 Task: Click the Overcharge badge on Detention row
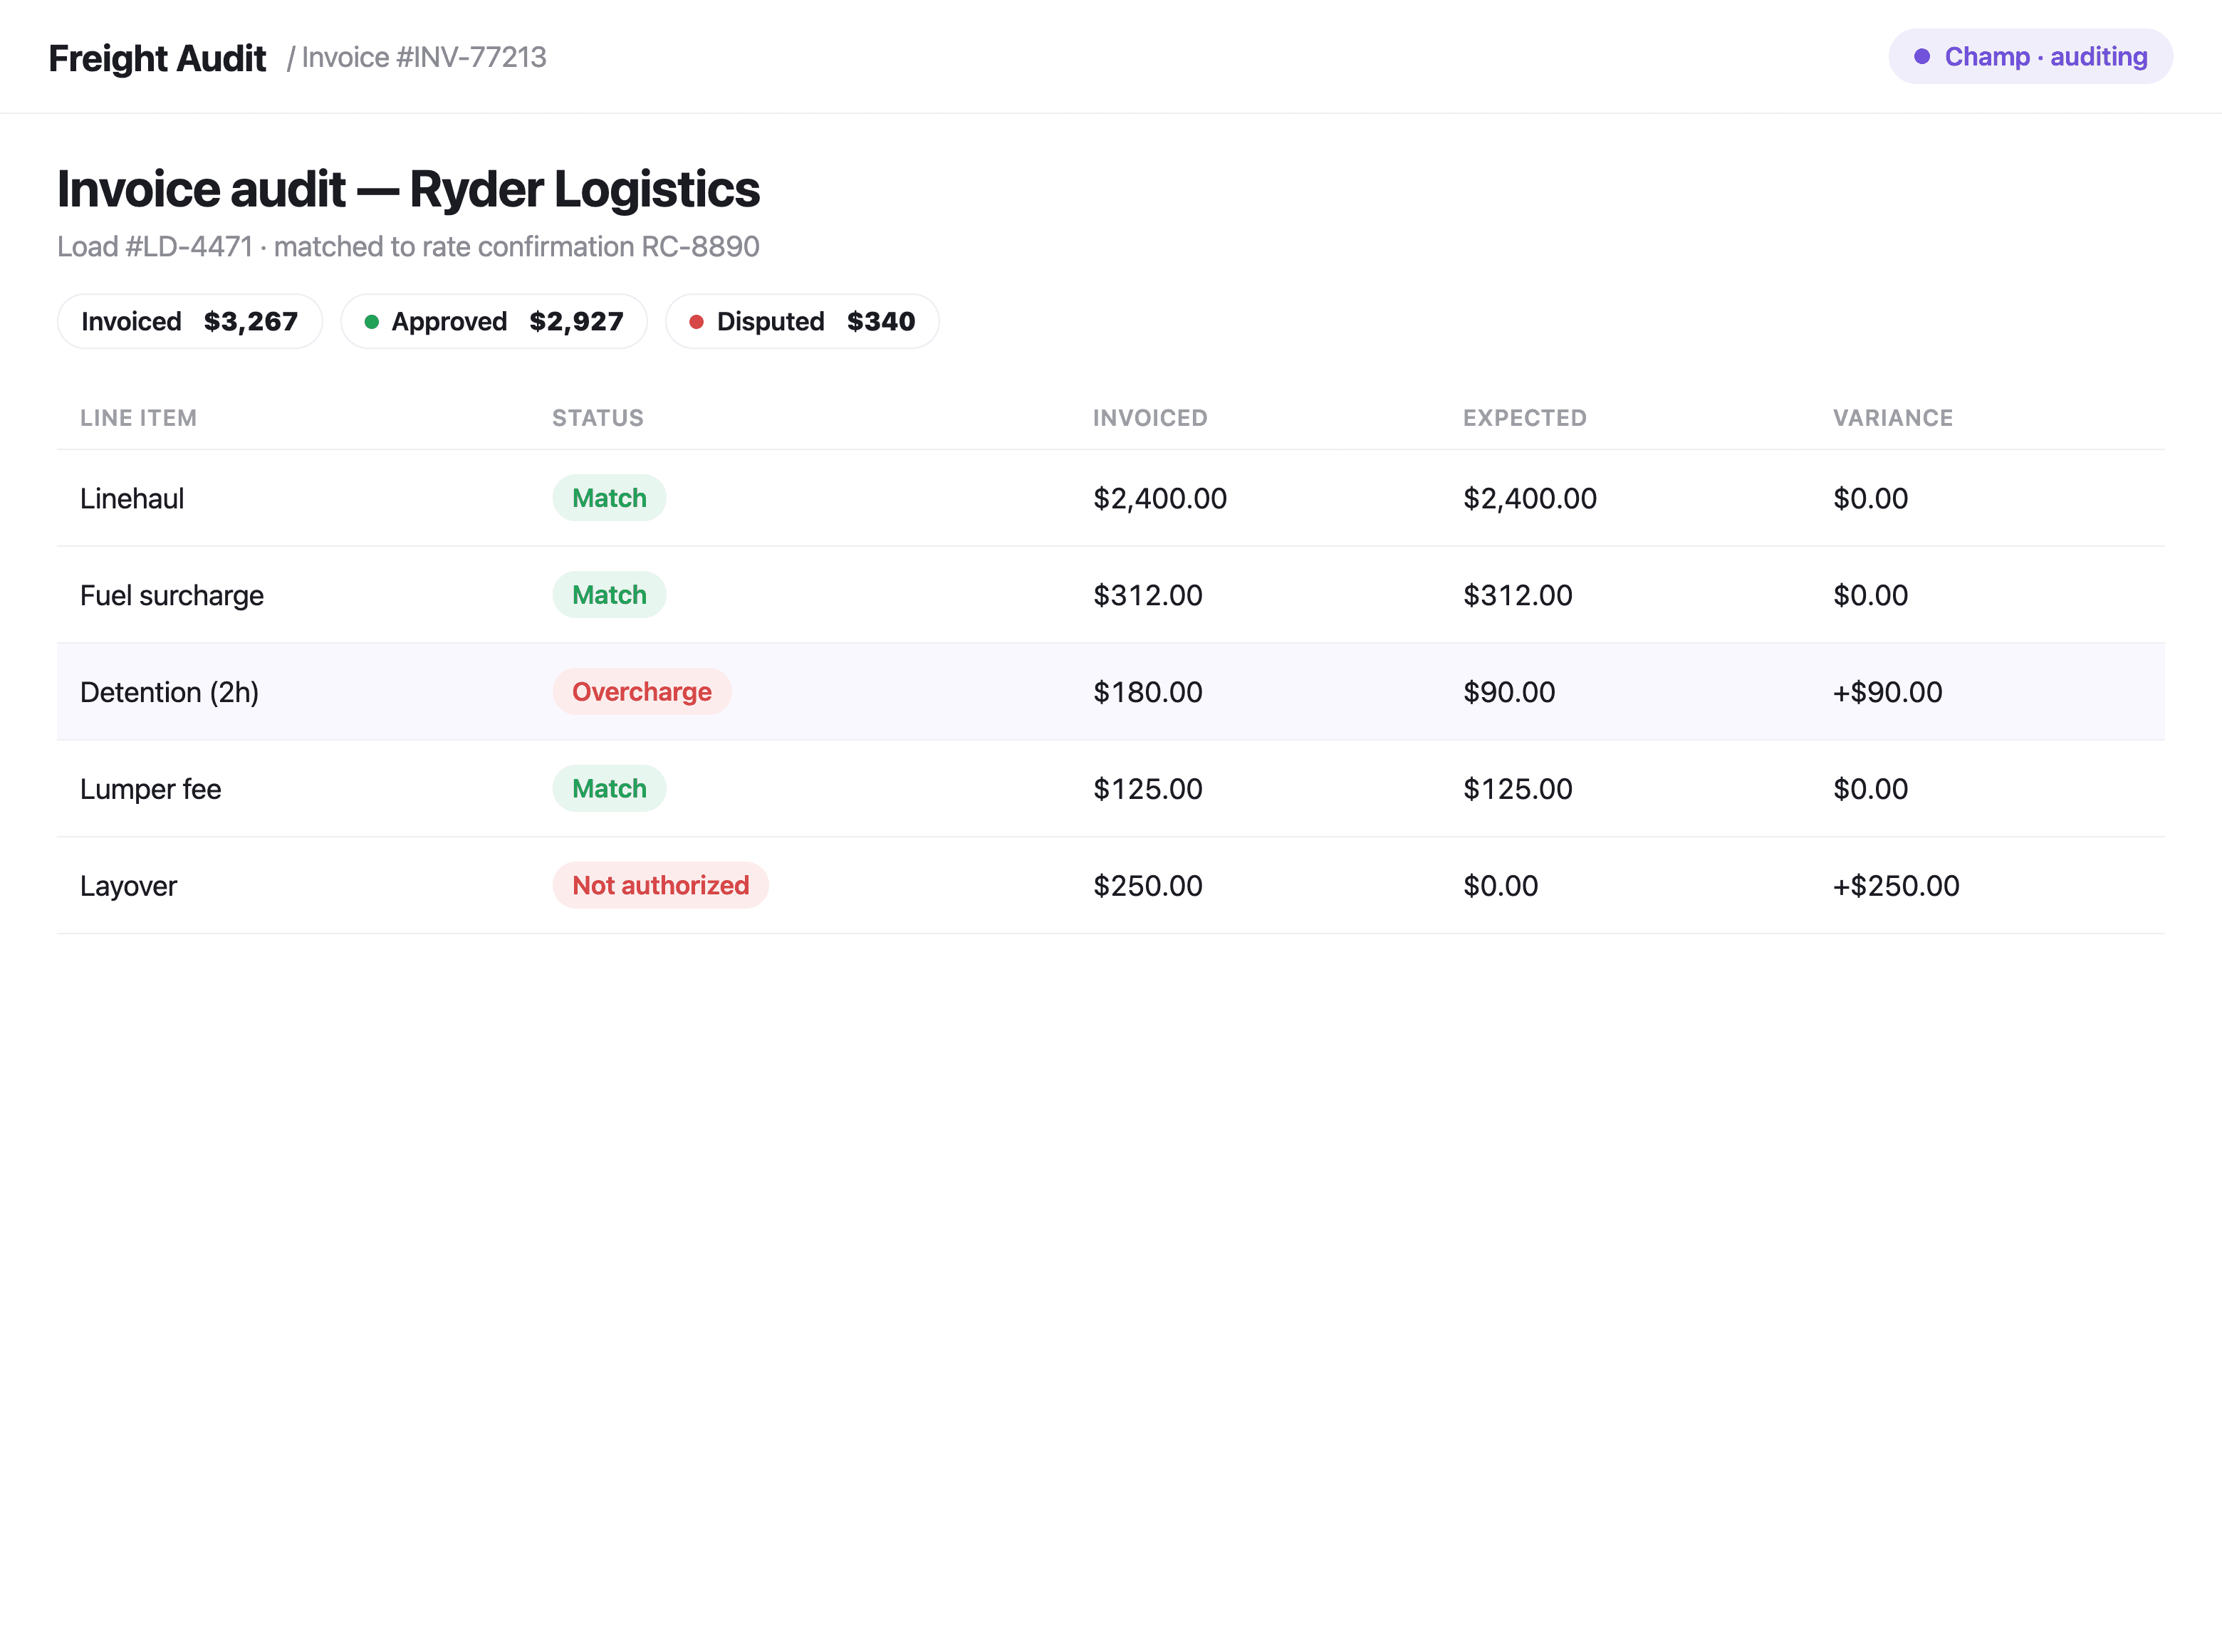pos(642,692)
